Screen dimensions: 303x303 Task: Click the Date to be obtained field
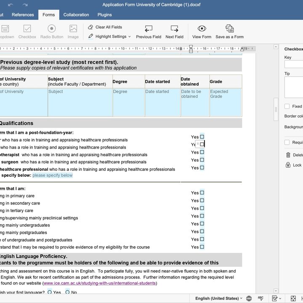pyautogui.click(x=195, y=102)
